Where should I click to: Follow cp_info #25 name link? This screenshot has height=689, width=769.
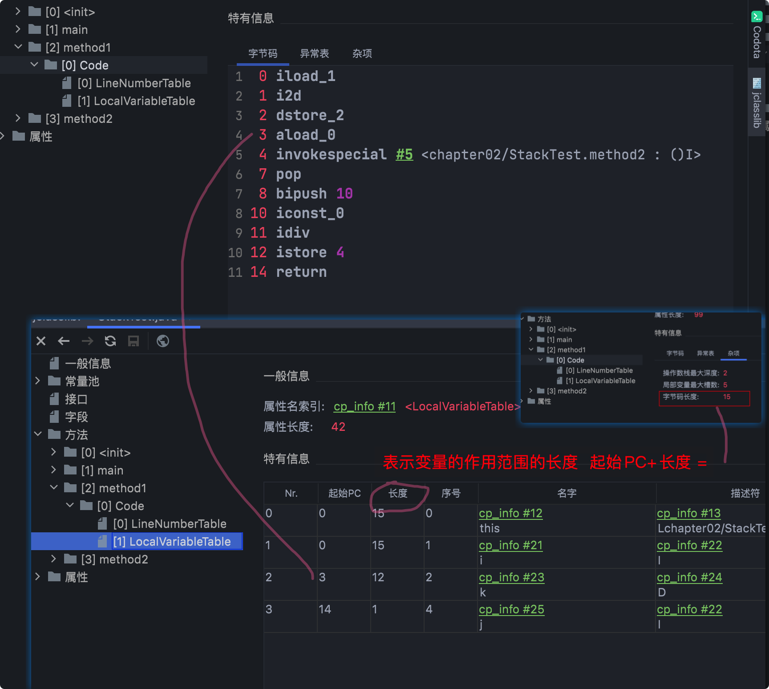pos(511,609)
